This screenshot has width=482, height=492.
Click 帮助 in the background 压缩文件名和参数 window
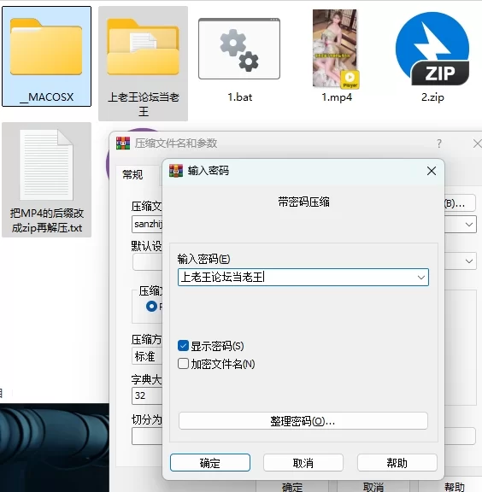[x=455, y=486]
